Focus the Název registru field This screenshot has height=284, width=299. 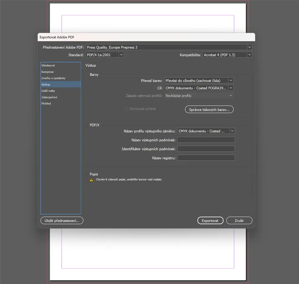point(206,158)
